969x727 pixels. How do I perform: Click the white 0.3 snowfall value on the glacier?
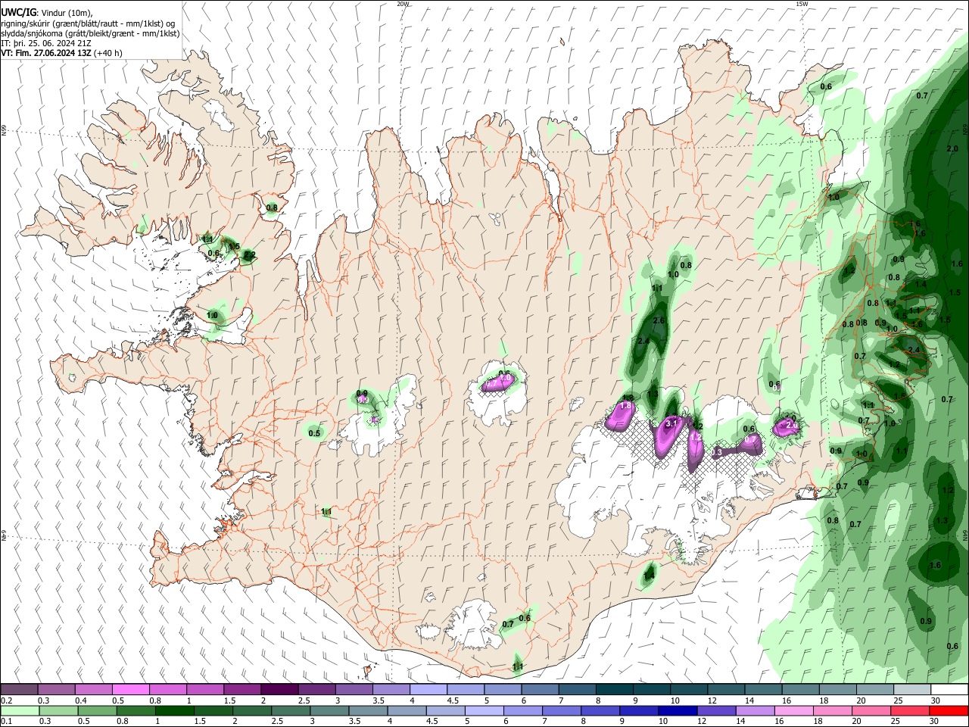click(716, 452)
